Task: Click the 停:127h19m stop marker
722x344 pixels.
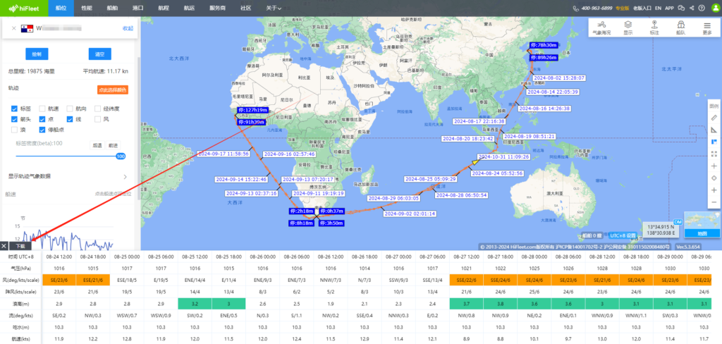Action: pos(252,110)
